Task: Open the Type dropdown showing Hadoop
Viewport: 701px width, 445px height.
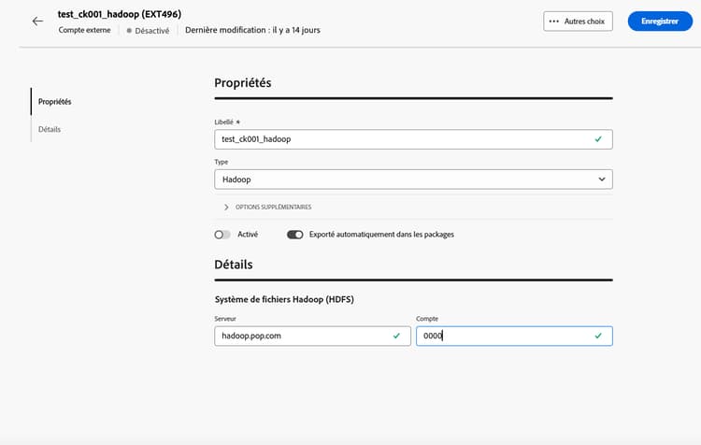Action: click(411, 179)
